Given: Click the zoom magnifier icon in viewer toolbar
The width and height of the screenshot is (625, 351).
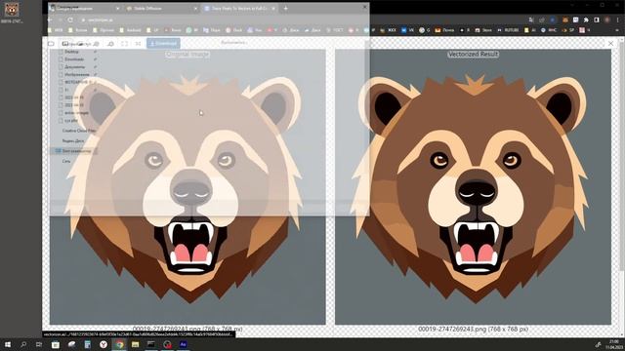Looking at the screenshot, I should tap(110, 43).
